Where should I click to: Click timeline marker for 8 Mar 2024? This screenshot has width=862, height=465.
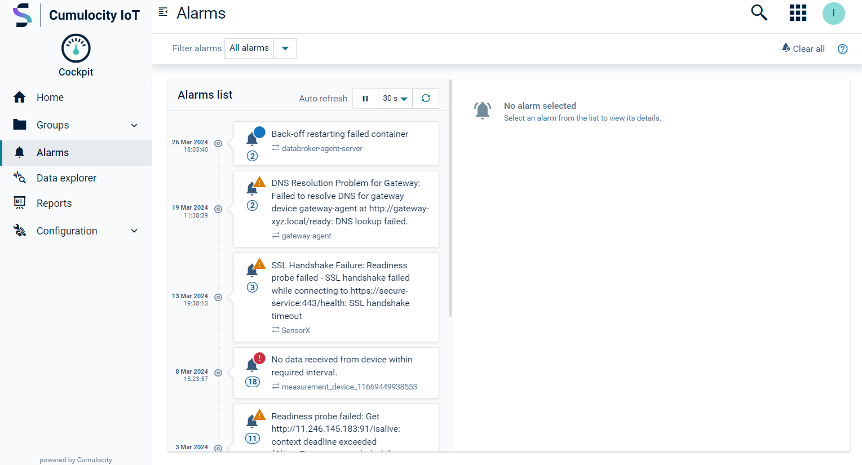click(x=218, y=373)
